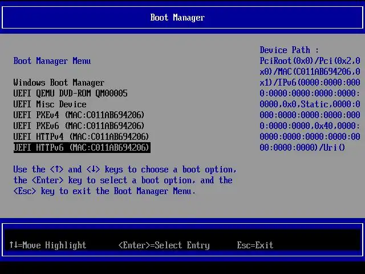Select UEFI Misc Device entry

[x=50, y=104]
